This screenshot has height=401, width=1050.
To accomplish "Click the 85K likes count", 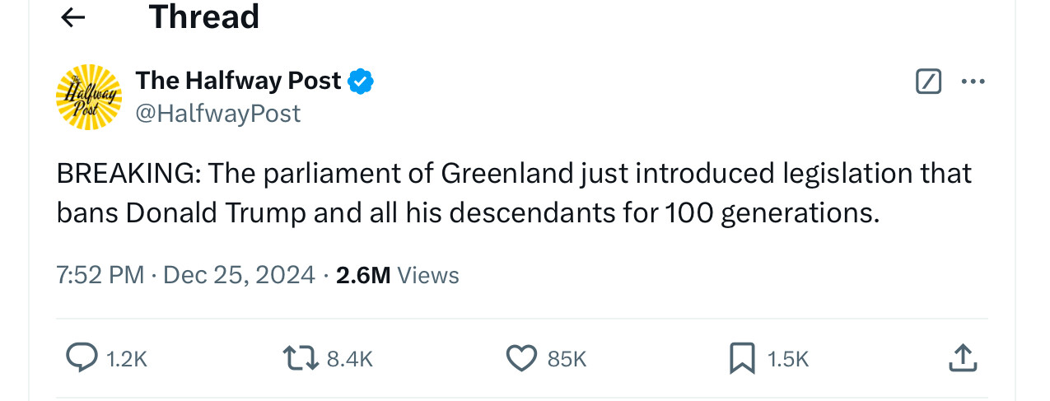I will click(566, 358).
